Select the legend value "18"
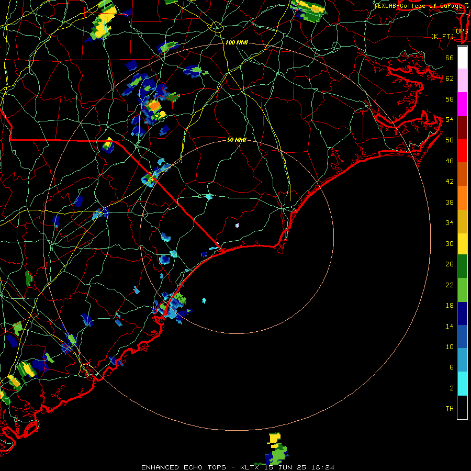This screenshot has width=471, height=471. point(450,306)
